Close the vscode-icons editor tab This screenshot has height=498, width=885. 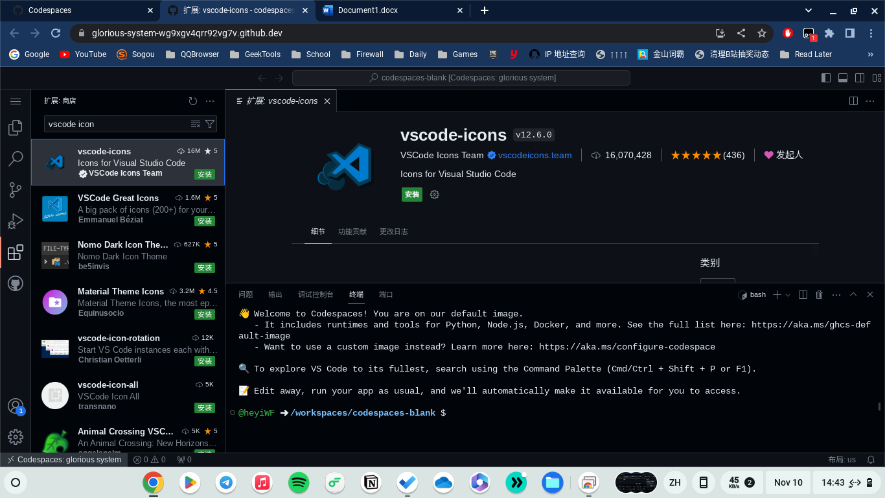point(327,101)
